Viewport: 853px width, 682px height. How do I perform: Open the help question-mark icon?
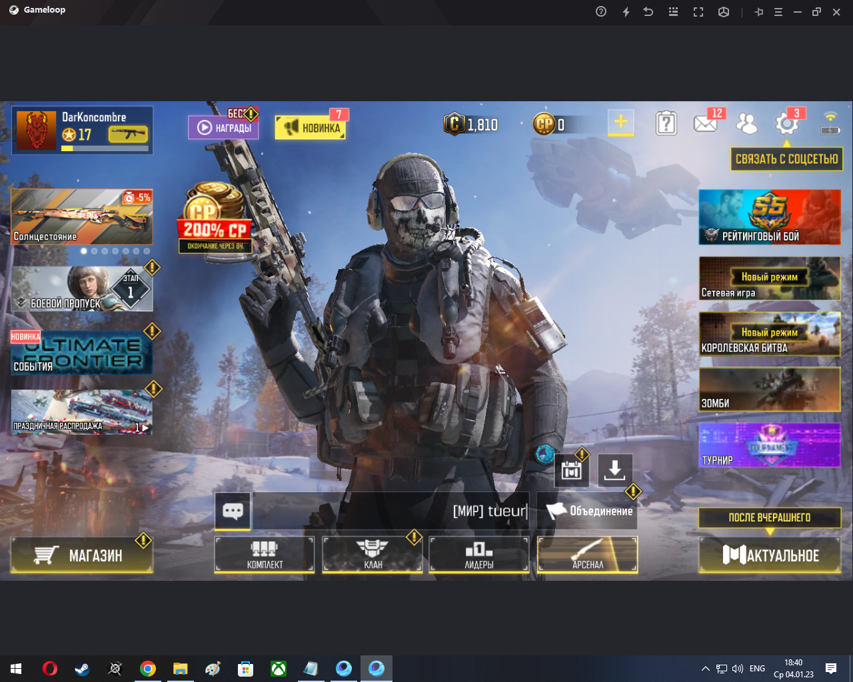point(666,124)
